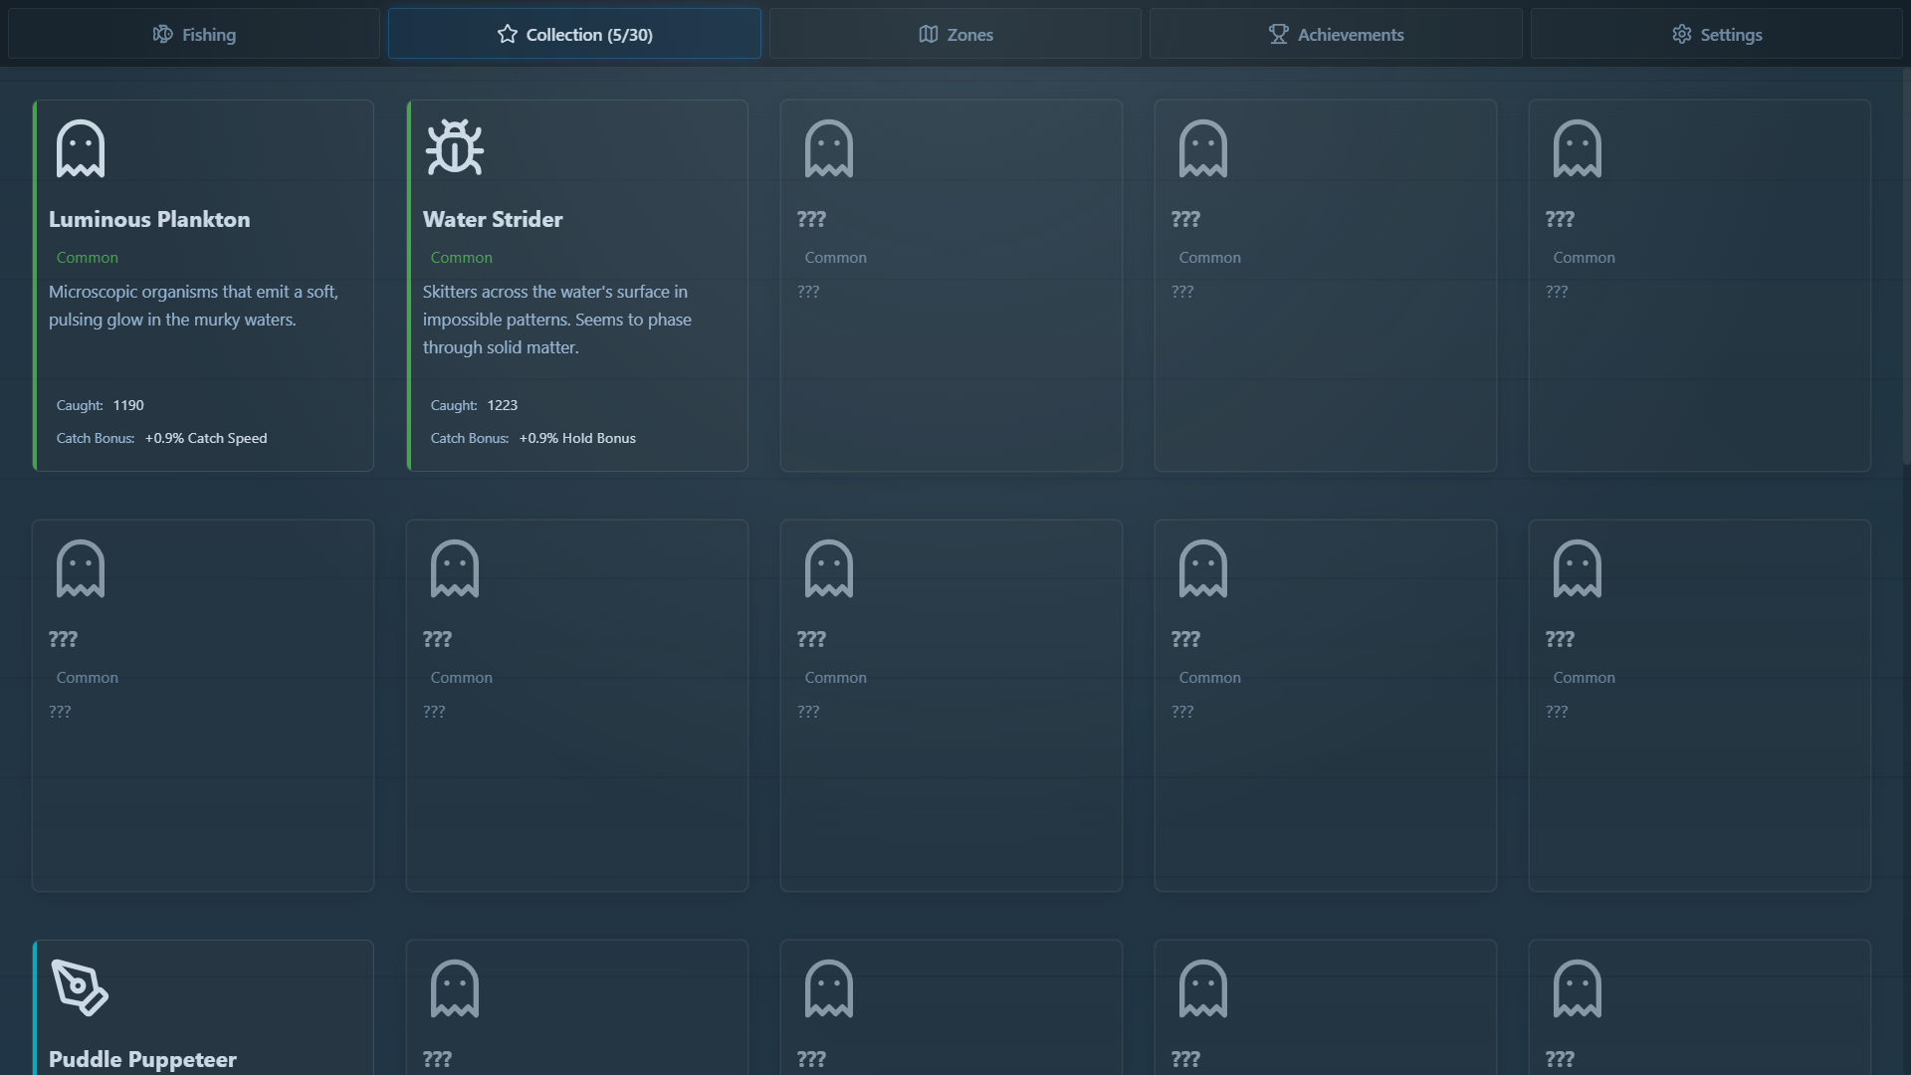Open the Settings tab
This screenshot has width=1911, height=1075.
point(1716,34)
